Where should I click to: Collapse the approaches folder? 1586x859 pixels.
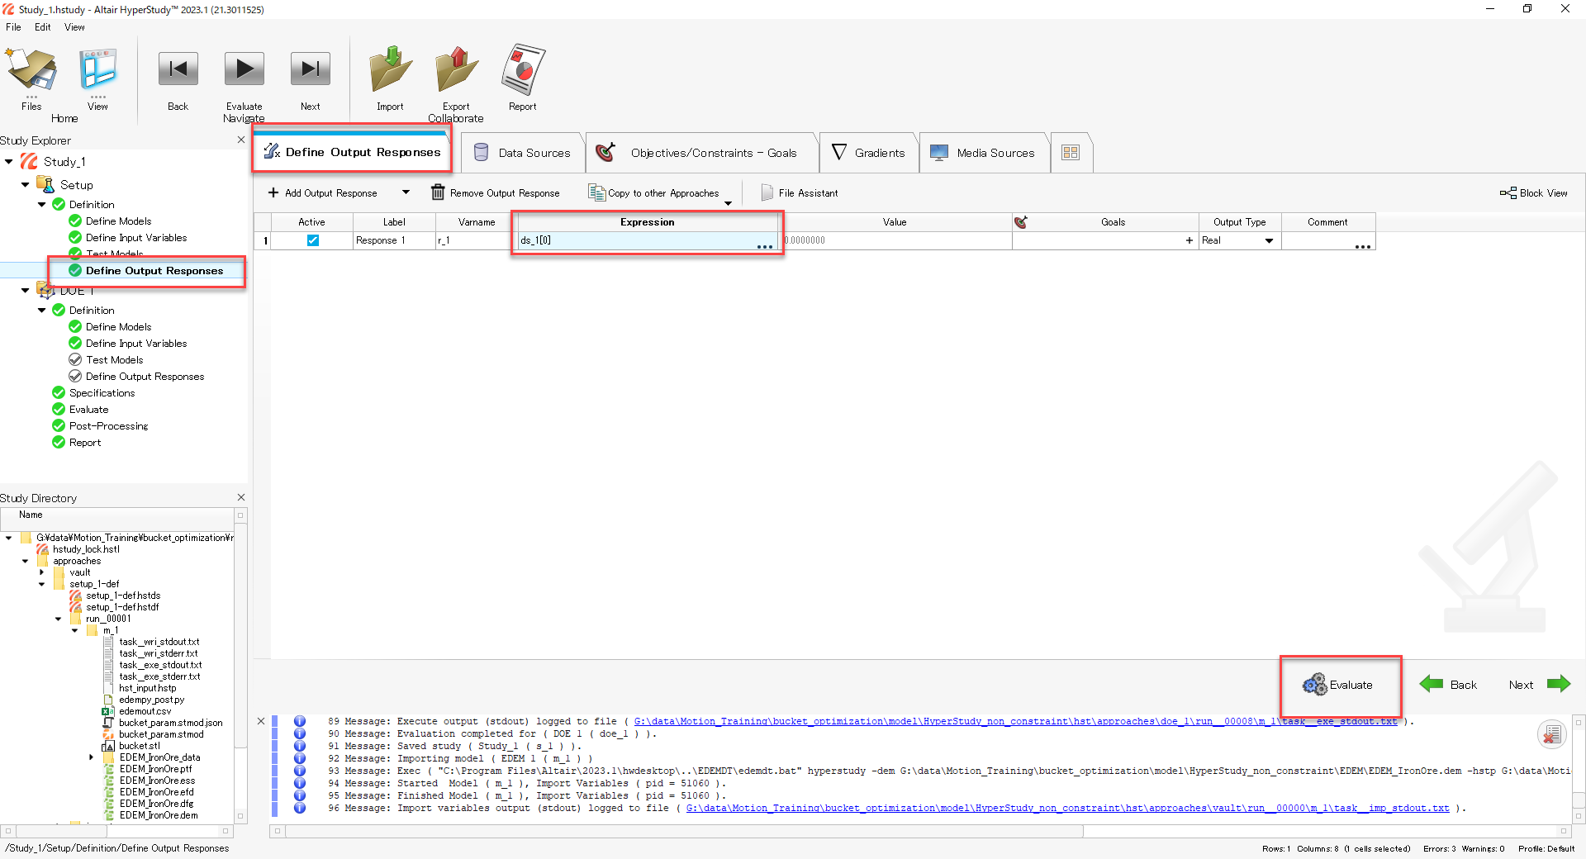pyautogui.click(x=26, y=561)
